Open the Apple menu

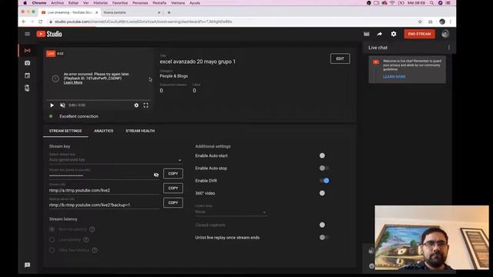coord(25,3)
